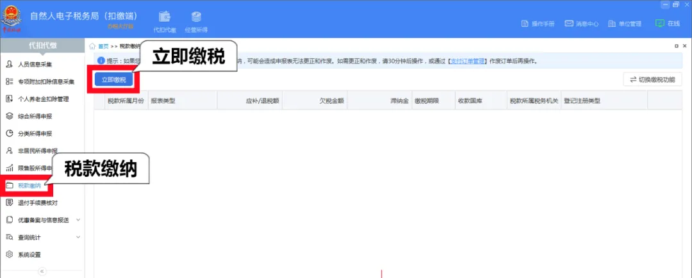Open the 经营所得 coins icon in header
Viewport: 692px width, 278px height.
click(x=196, y=17)
